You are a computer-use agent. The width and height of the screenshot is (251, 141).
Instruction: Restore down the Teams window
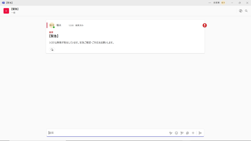240,3
